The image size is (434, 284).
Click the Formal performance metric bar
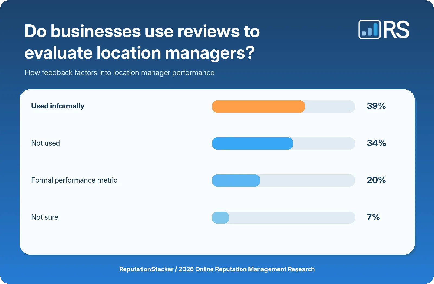[236, 180]
